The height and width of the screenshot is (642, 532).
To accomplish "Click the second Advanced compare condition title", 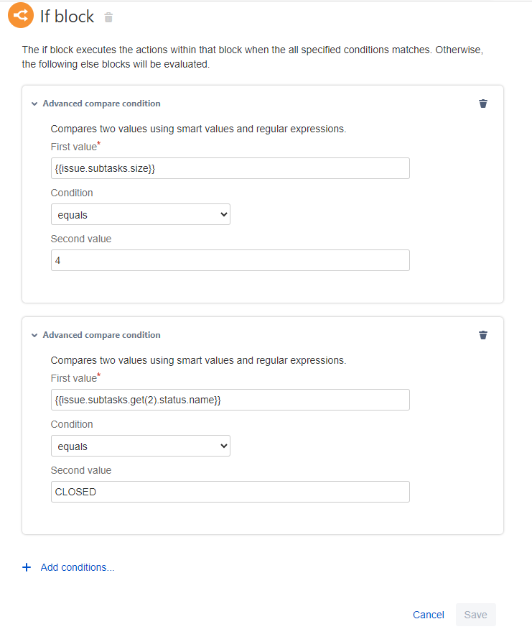I will 101,335.
